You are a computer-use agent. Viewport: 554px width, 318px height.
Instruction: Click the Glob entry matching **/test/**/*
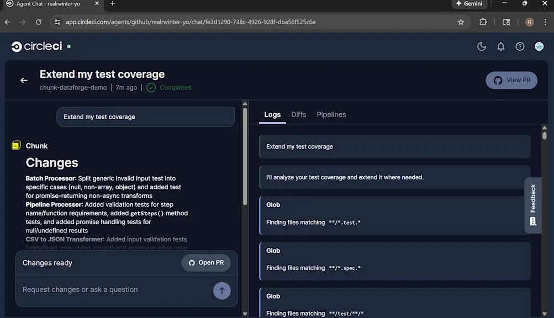tap(395, 303)
